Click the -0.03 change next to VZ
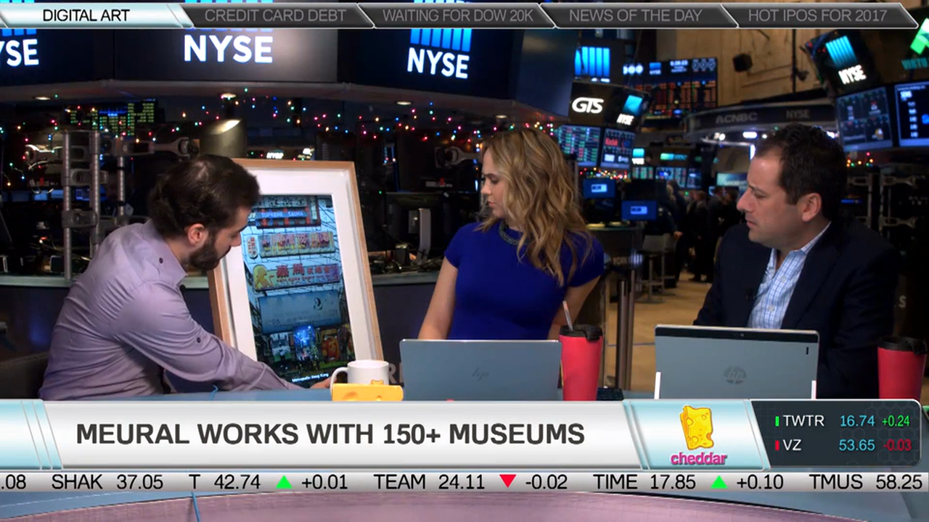The image size is (929, 522). click(896, 445)
